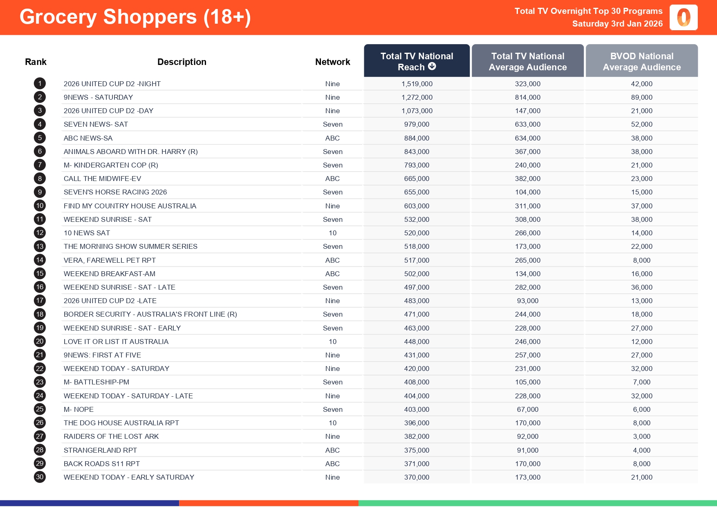The image size is (717, 507).
Task: Click the rank 21 circle badge
Action: click(40, 355)
